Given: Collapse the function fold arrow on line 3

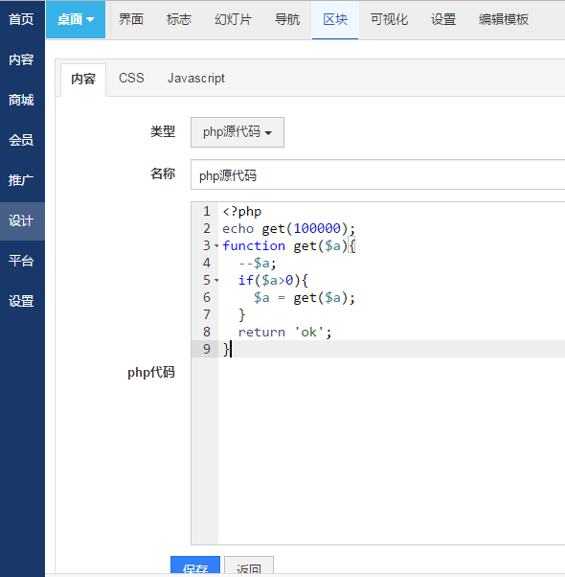Looking at the screenshot, I should pos(216,245).
